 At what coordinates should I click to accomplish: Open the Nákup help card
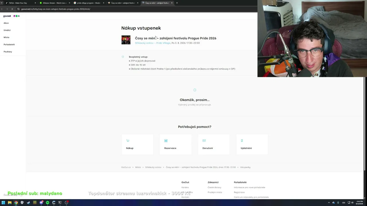(x=137, y=144)
